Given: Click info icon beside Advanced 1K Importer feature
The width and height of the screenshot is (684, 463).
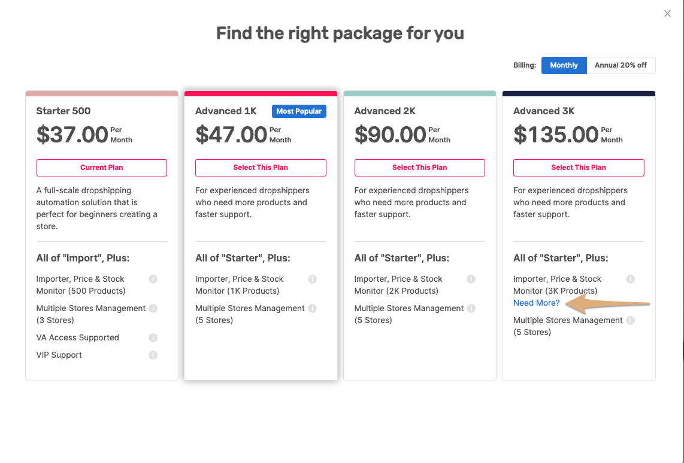Looking at the screenshot, I should coord(312,279).
